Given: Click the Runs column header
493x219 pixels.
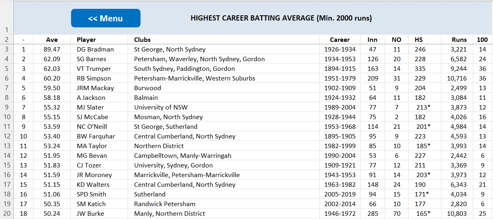Looking at the screenshot, I should click(x=459, y=39).
